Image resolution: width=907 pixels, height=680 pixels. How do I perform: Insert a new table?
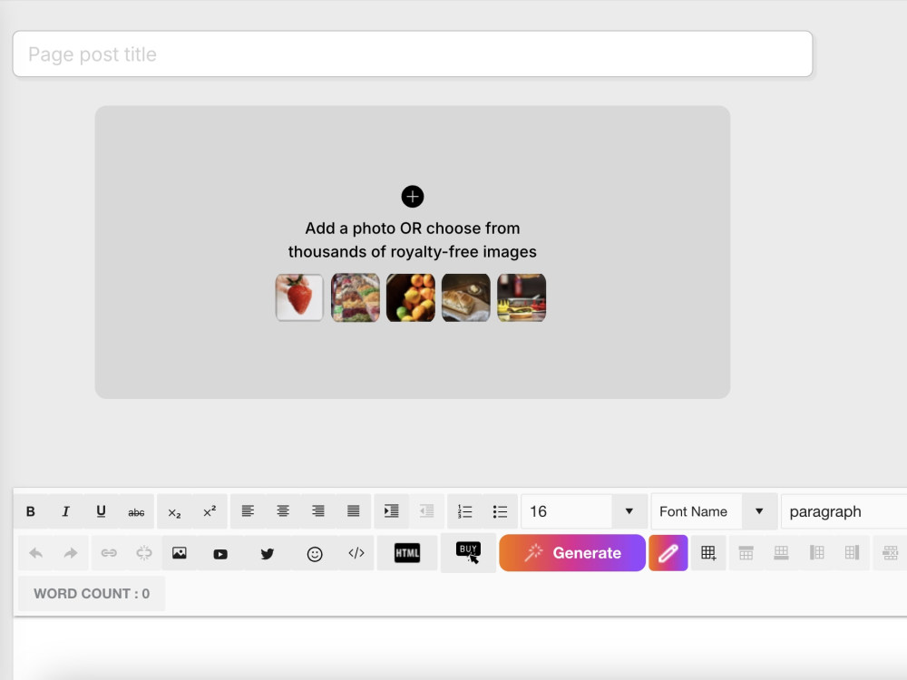708,553
